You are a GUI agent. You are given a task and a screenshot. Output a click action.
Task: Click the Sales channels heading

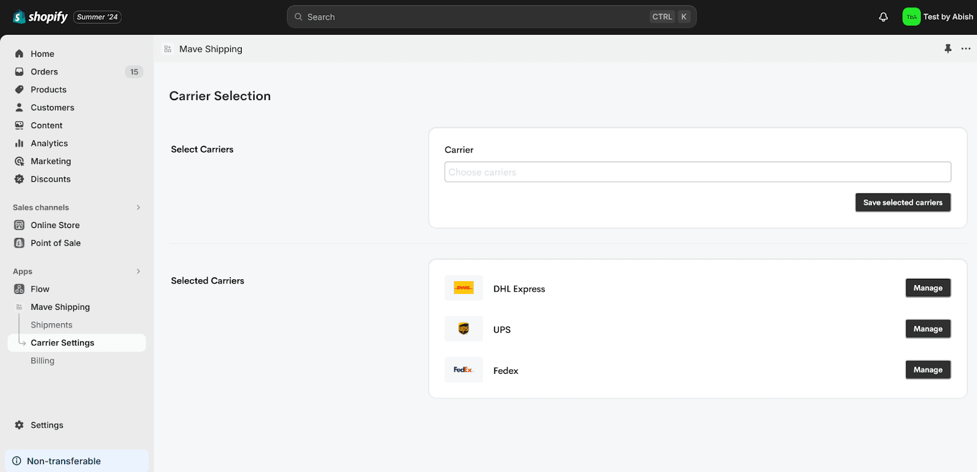point(41,207)
